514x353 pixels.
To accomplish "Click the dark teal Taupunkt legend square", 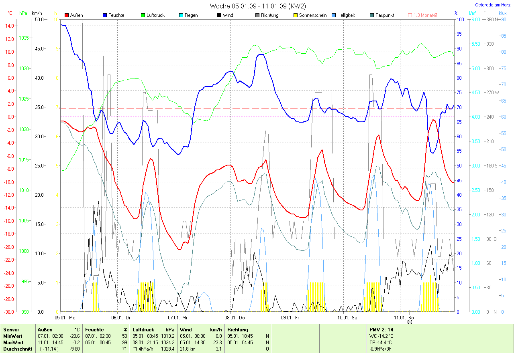I will click(372, 15).
